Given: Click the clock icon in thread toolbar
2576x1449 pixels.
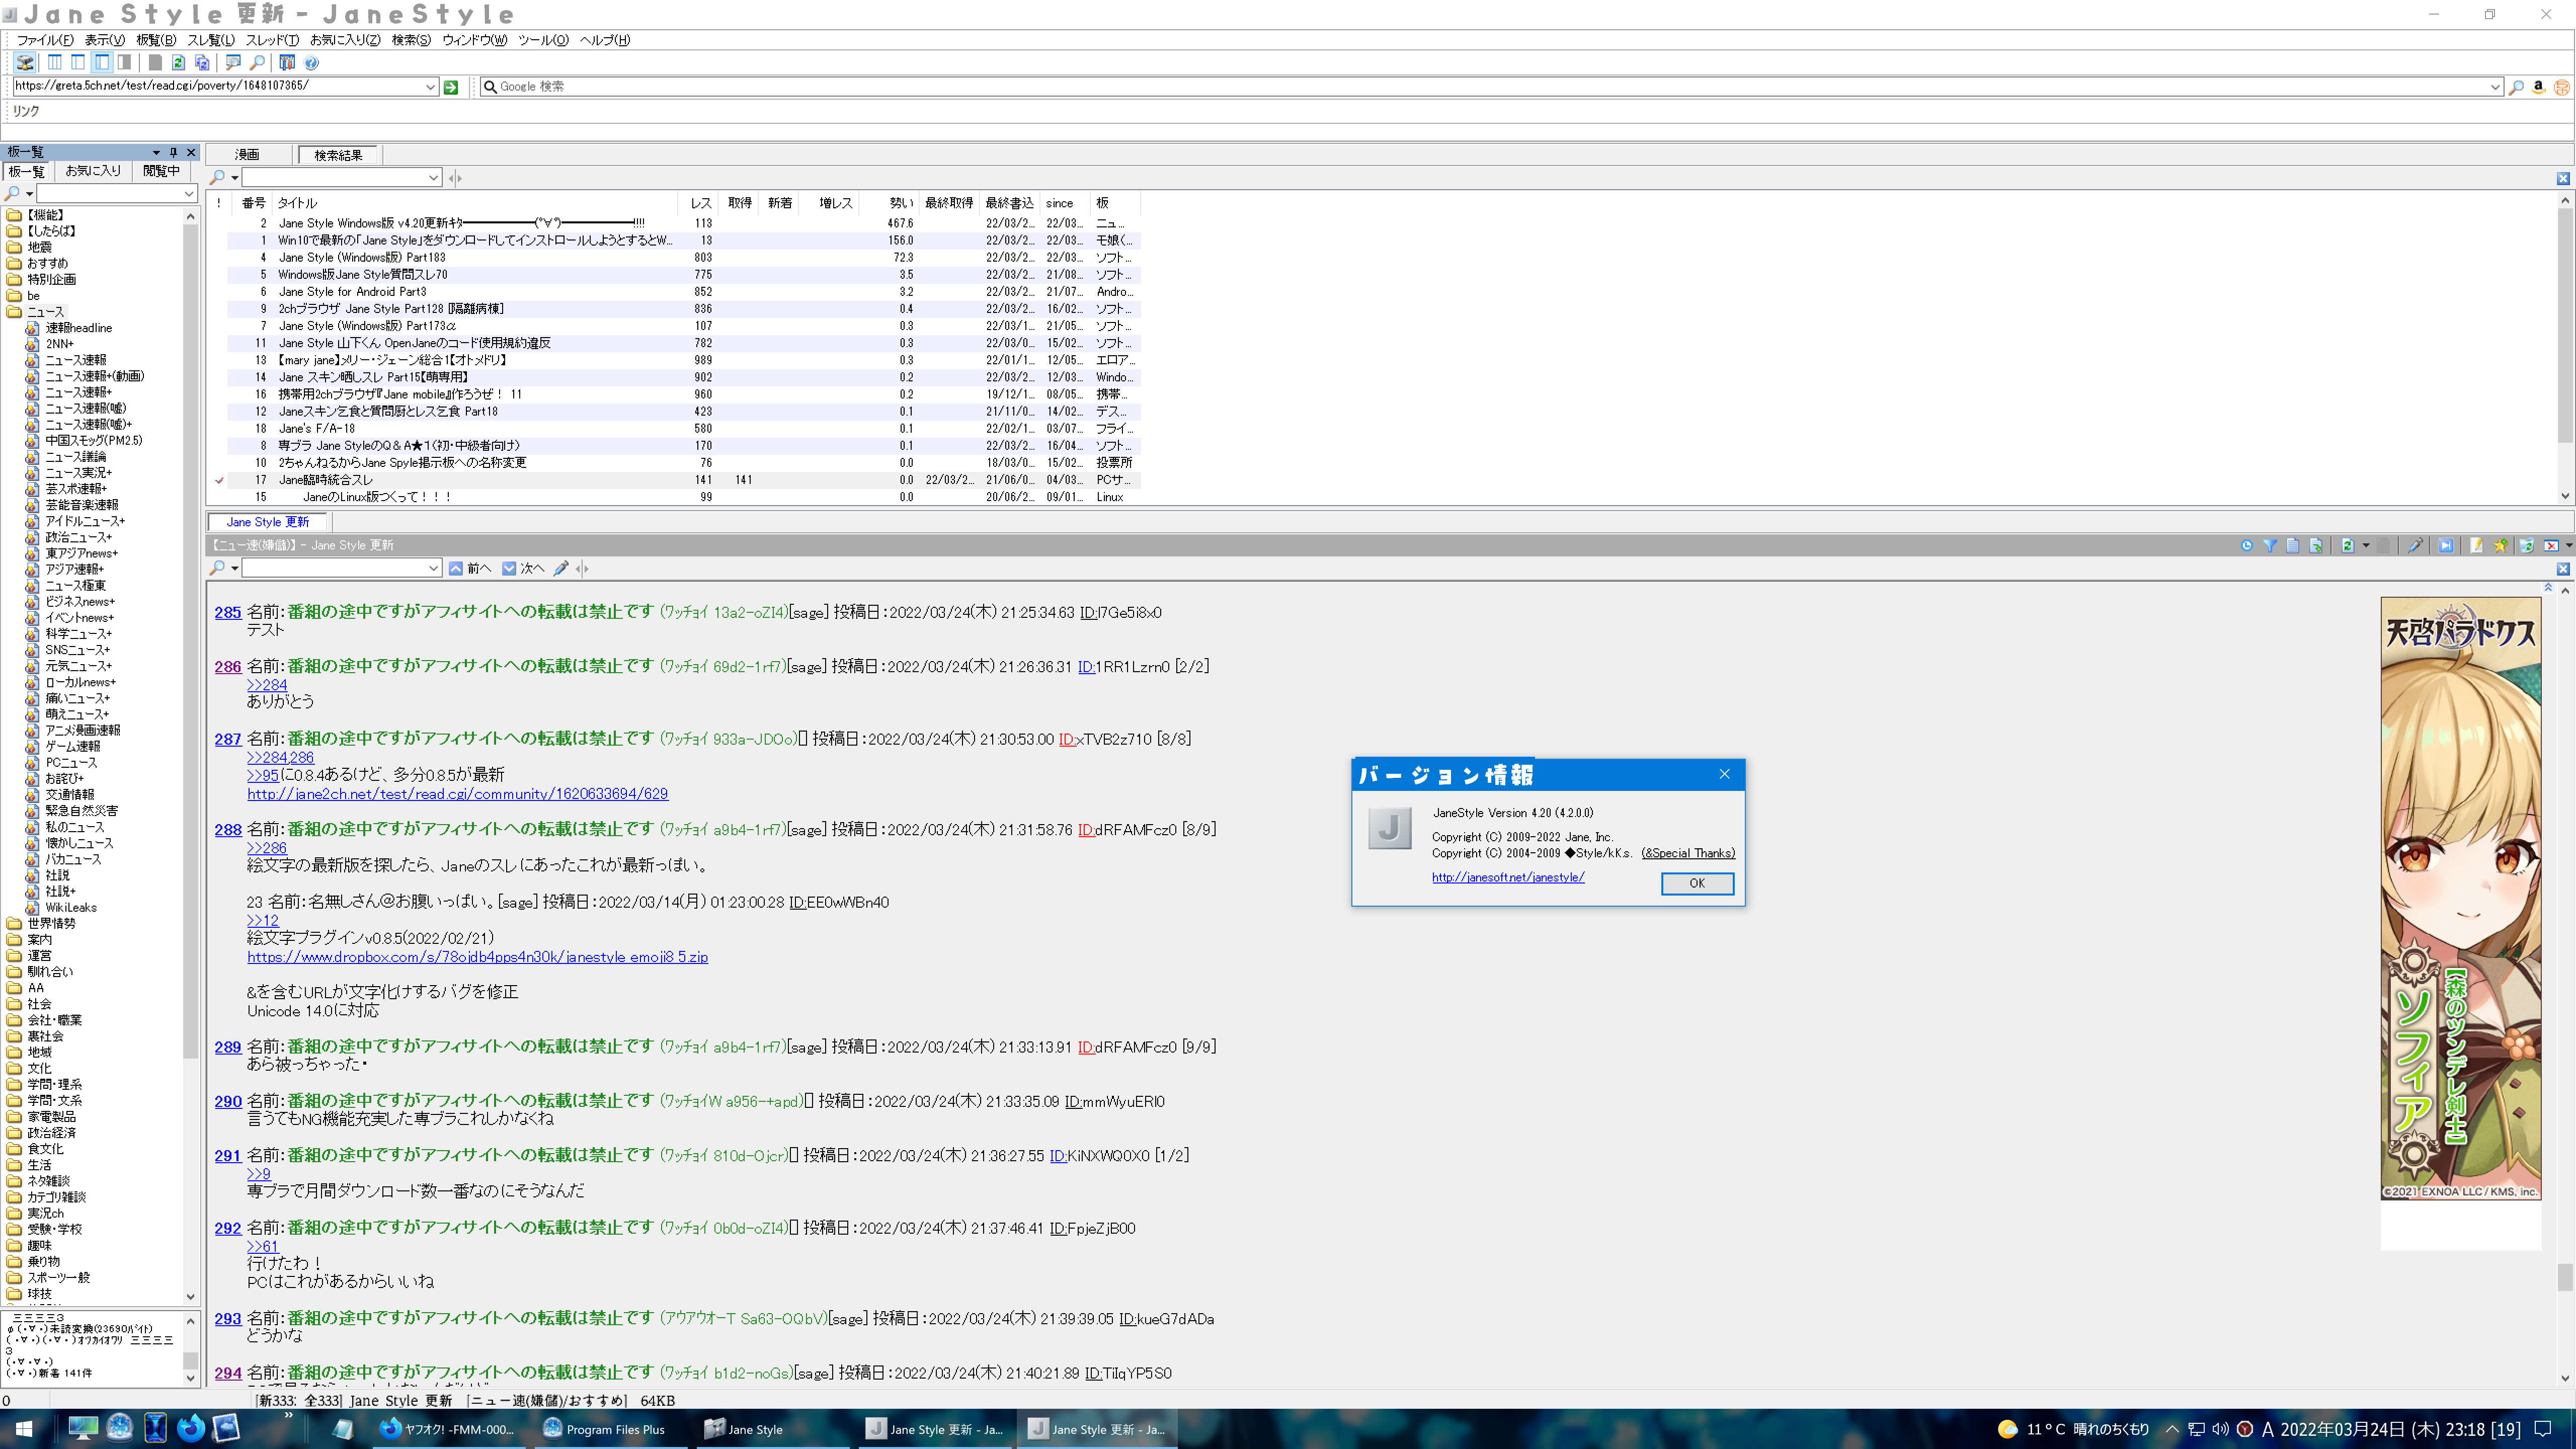Looking at the screenshot, I should (x=2247, y=545).
